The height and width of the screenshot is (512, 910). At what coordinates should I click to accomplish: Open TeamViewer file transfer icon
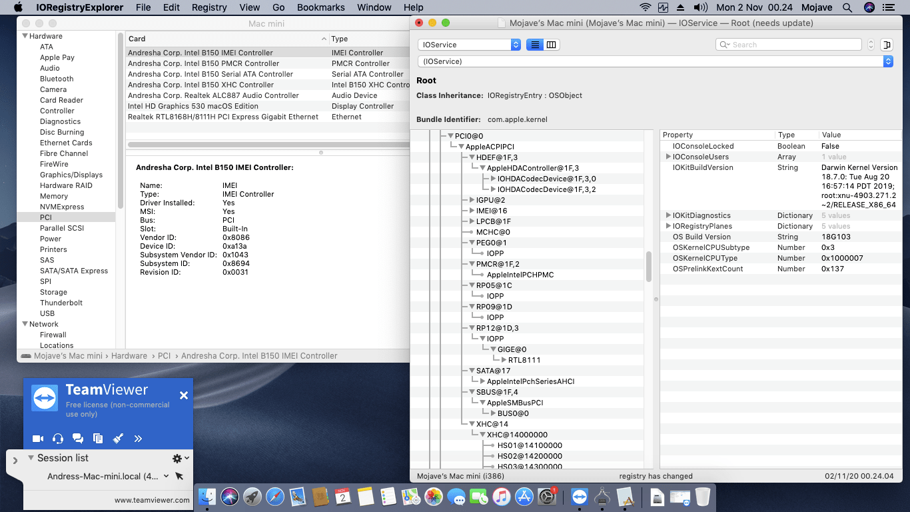(98, 438)
